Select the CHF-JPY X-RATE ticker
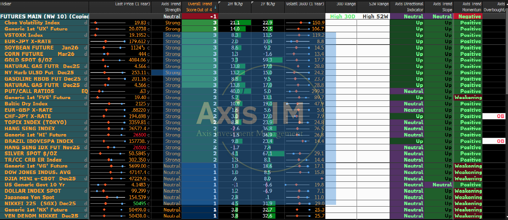 pyautogui.click(x=28, y=116)
